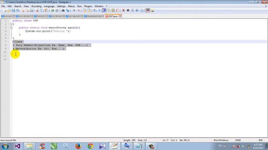Click the Function List toolbar icon
The height and width of the screenshot is (150, 268).
(x=117, y=10)
